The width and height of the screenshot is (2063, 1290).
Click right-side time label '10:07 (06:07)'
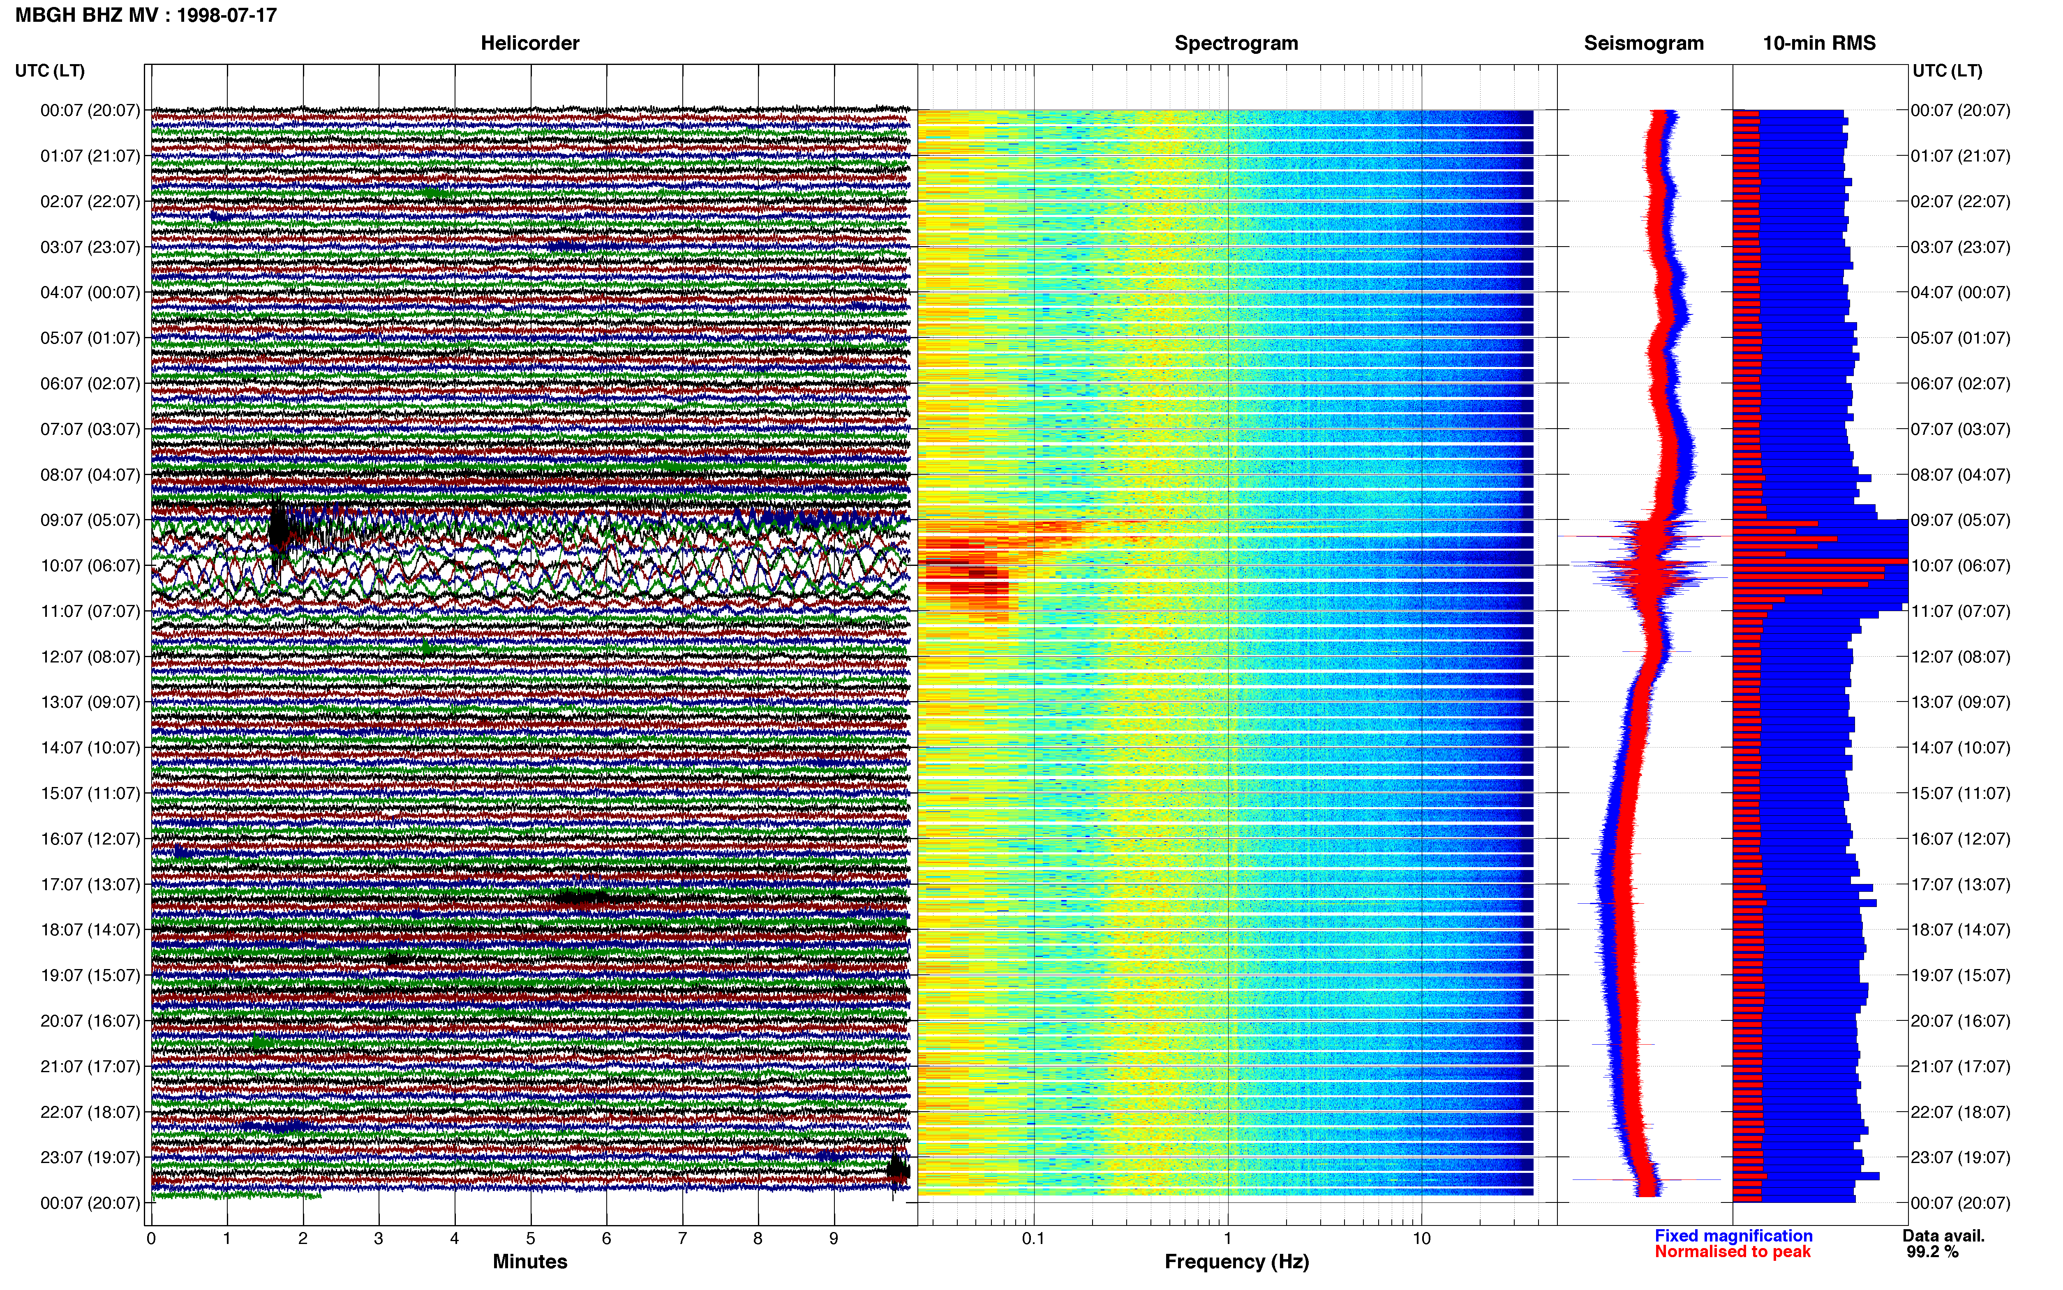click(x=1960, y=565)
